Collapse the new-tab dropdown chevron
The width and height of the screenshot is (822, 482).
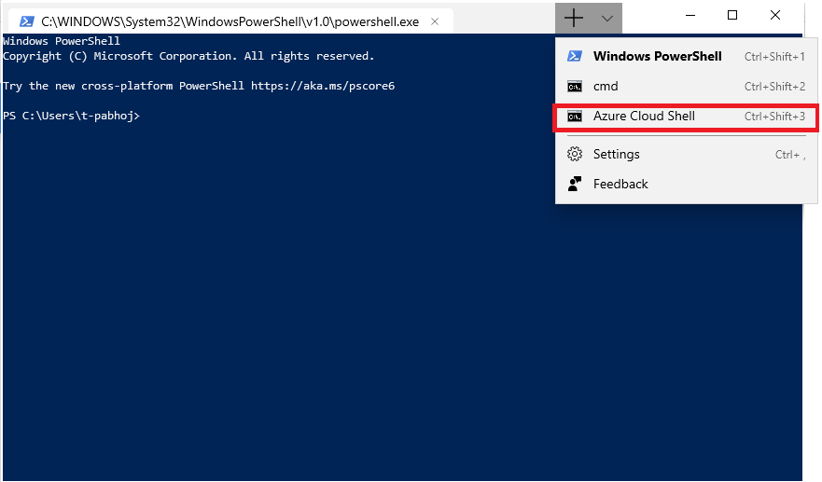pyautogui.click(x=607, y=18)
